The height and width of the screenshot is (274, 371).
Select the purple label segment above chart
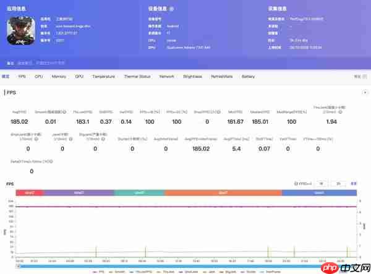pos(79,193)
